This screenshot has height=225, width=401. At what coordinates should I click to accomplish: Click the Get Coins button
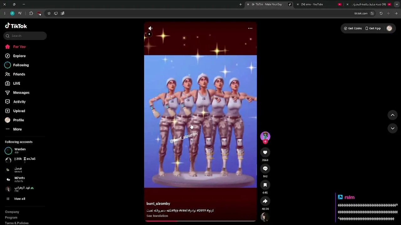coord(353,28)
